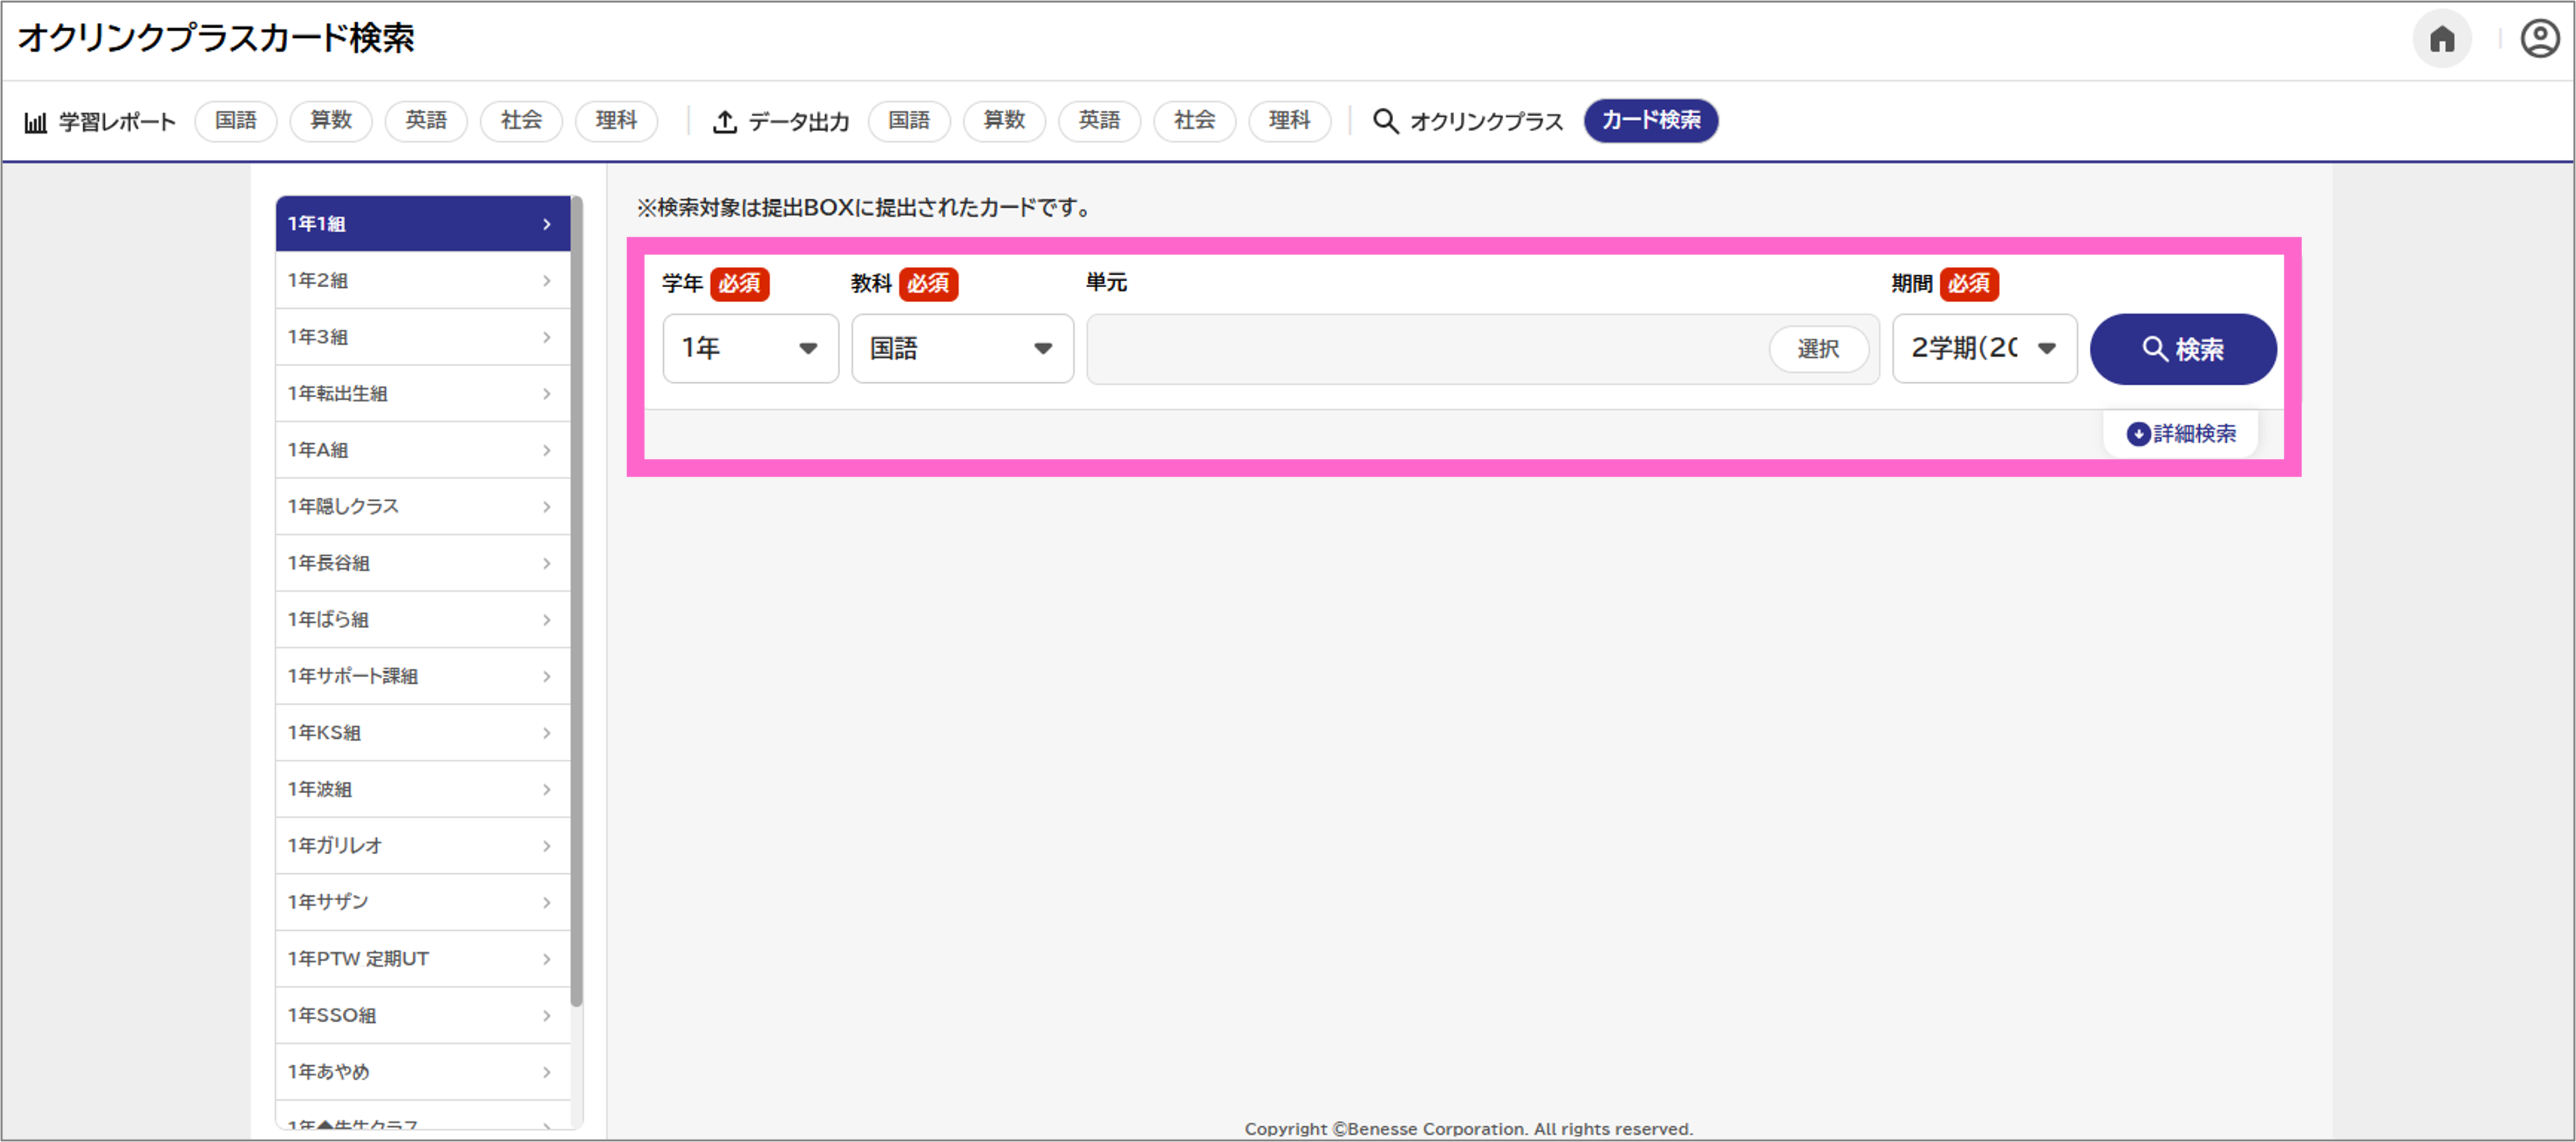Click the downward arrow icon on 詳細検索

[x=2138, y=433]
